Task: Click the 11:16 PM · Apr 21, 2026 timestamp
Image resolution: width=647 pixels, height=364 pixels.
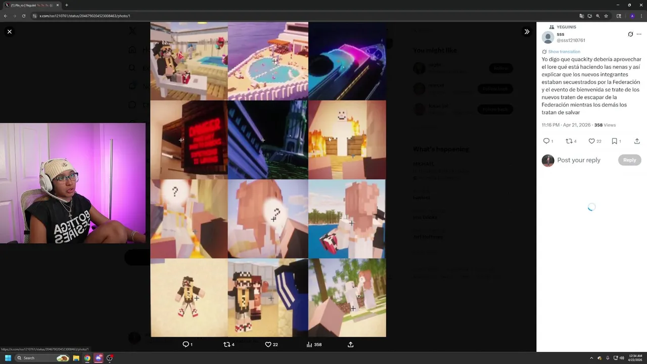Action: click(x=566, y=125)
